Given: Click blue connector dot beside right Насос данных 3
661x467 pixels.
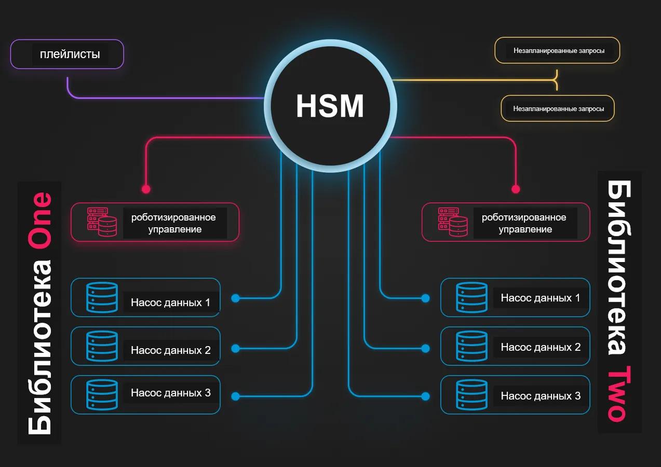Looking at the screenshot, I should [426, 396].
